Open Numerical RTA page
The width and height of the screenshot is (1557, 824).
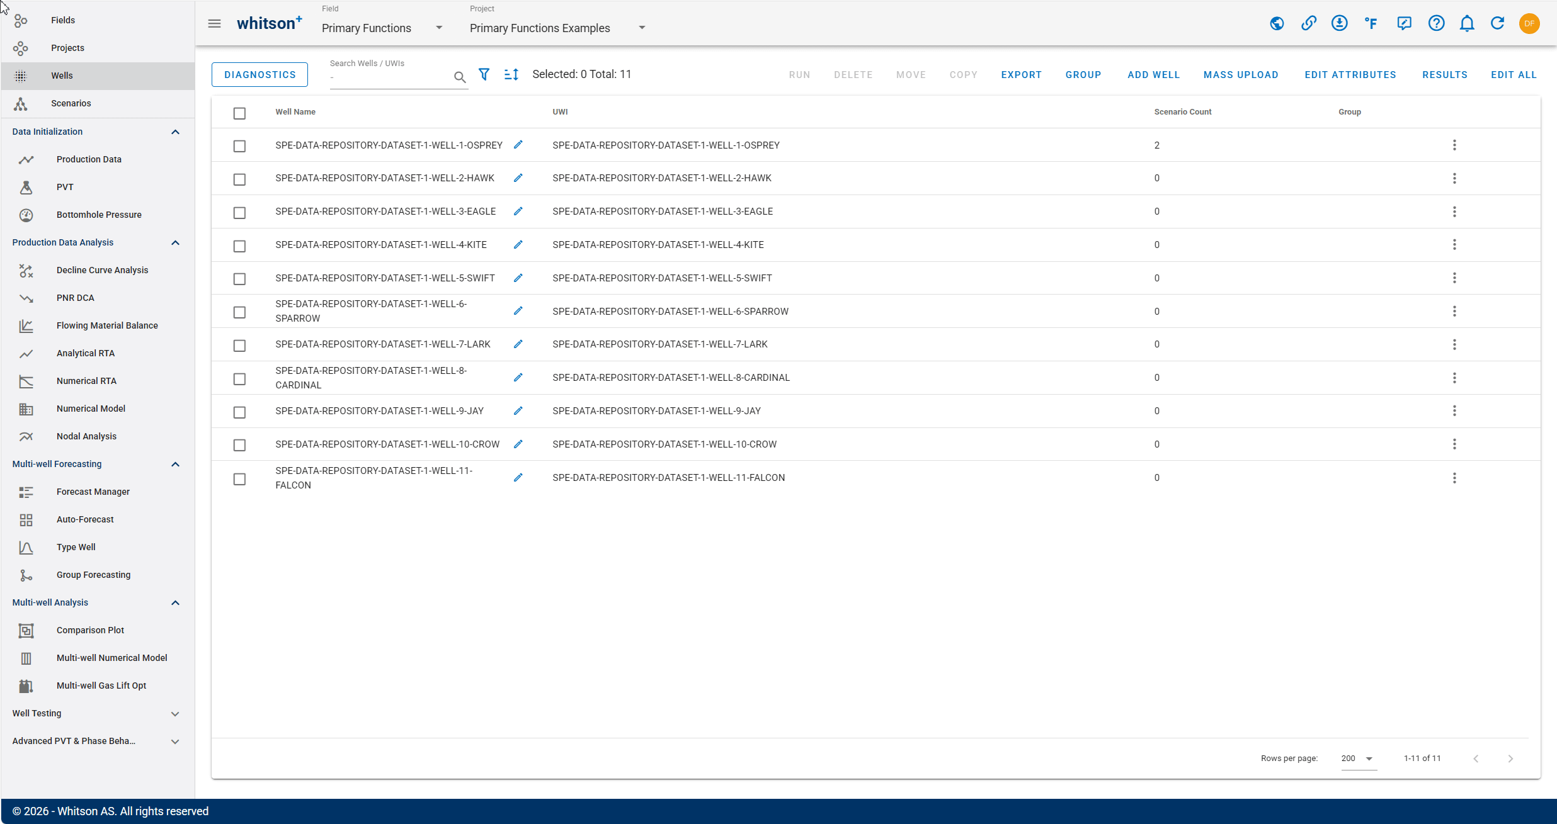pos(98,381)
